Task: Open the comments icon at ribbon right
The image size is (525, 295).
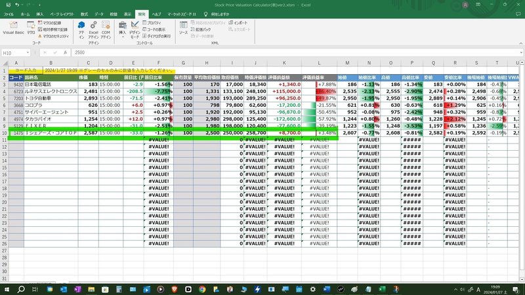Action: tap(518, 14)
